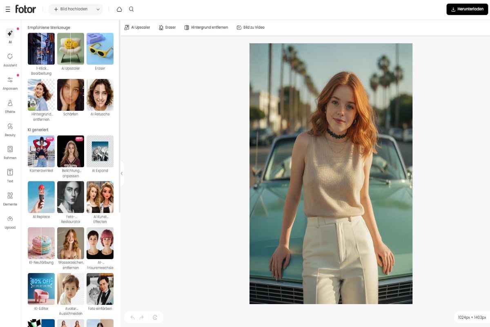Select the Foto-Restaurator tool thumbnail

click(x=71, y=197)
